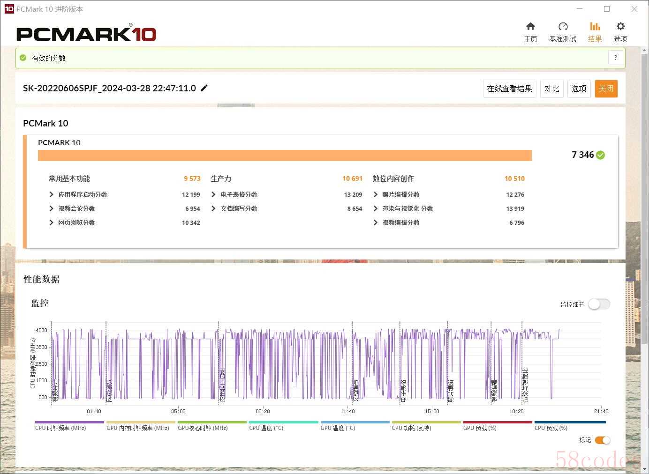Screen dimensions: 649x474
Task: Select the 结果 bar chart icon
Action: coord(595,26)
